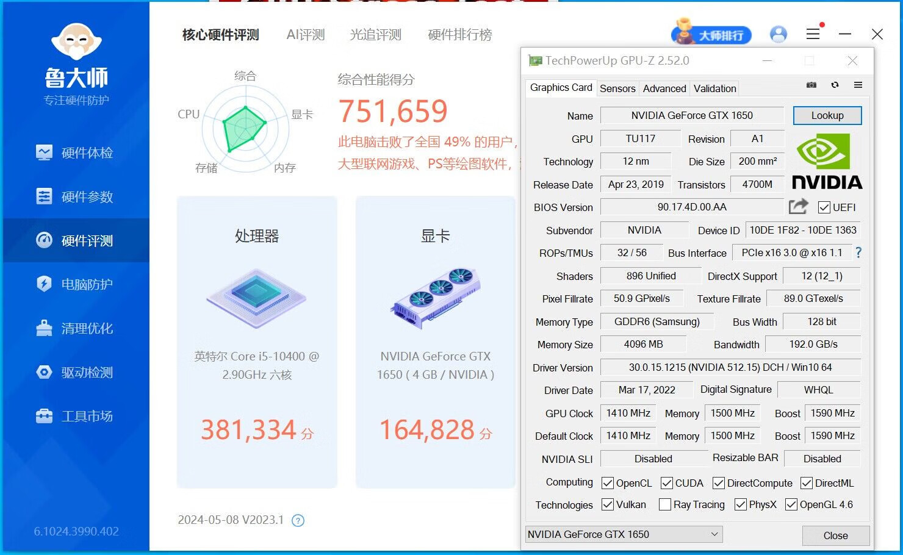
Task: Switch to AI评测 tab
Action: click(x=306, y=35)
